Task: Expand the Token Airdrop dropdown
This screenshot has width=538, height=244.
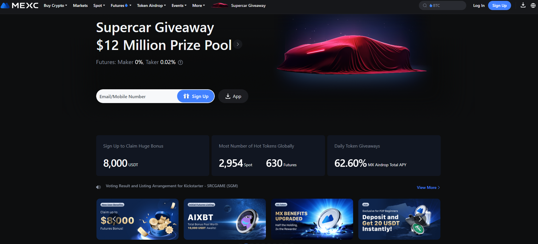Action: coord(151,5)
